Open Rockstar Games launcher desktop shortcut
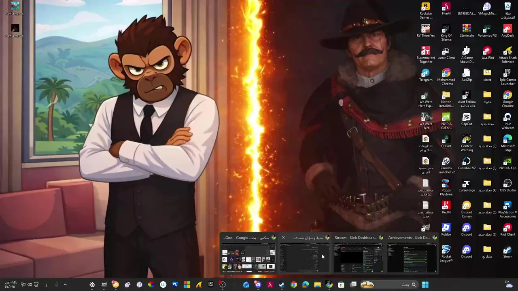Screen dimensions: 518x291 pos(425,11)
